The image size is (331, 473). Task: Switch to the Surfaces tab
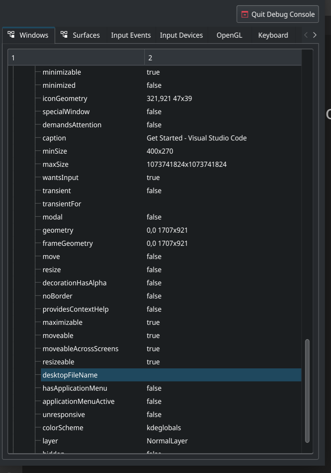coord(86,35)
